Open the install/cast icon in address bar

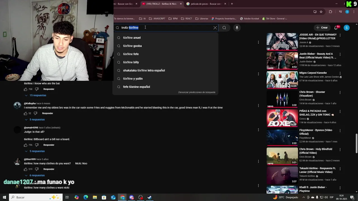315,12
